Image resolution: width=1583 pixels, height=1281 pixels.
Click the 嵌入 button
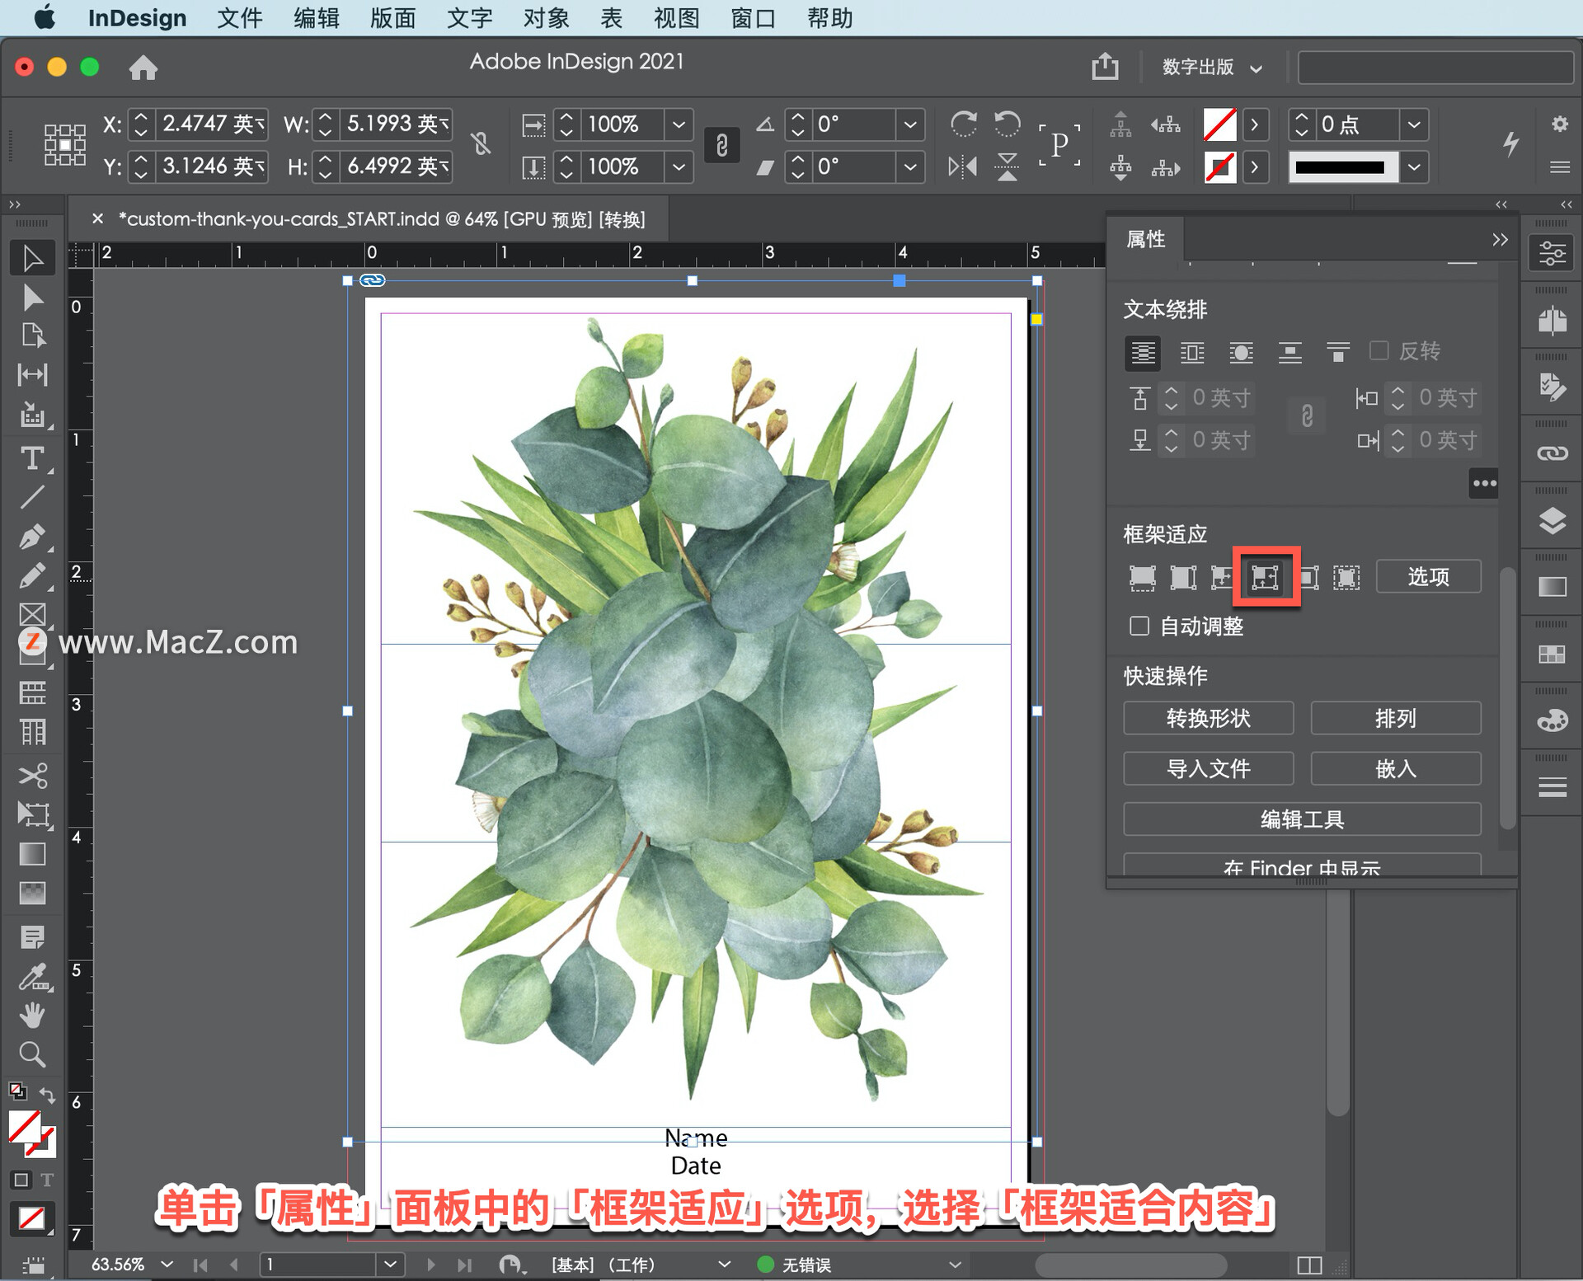pos(1395,768)
